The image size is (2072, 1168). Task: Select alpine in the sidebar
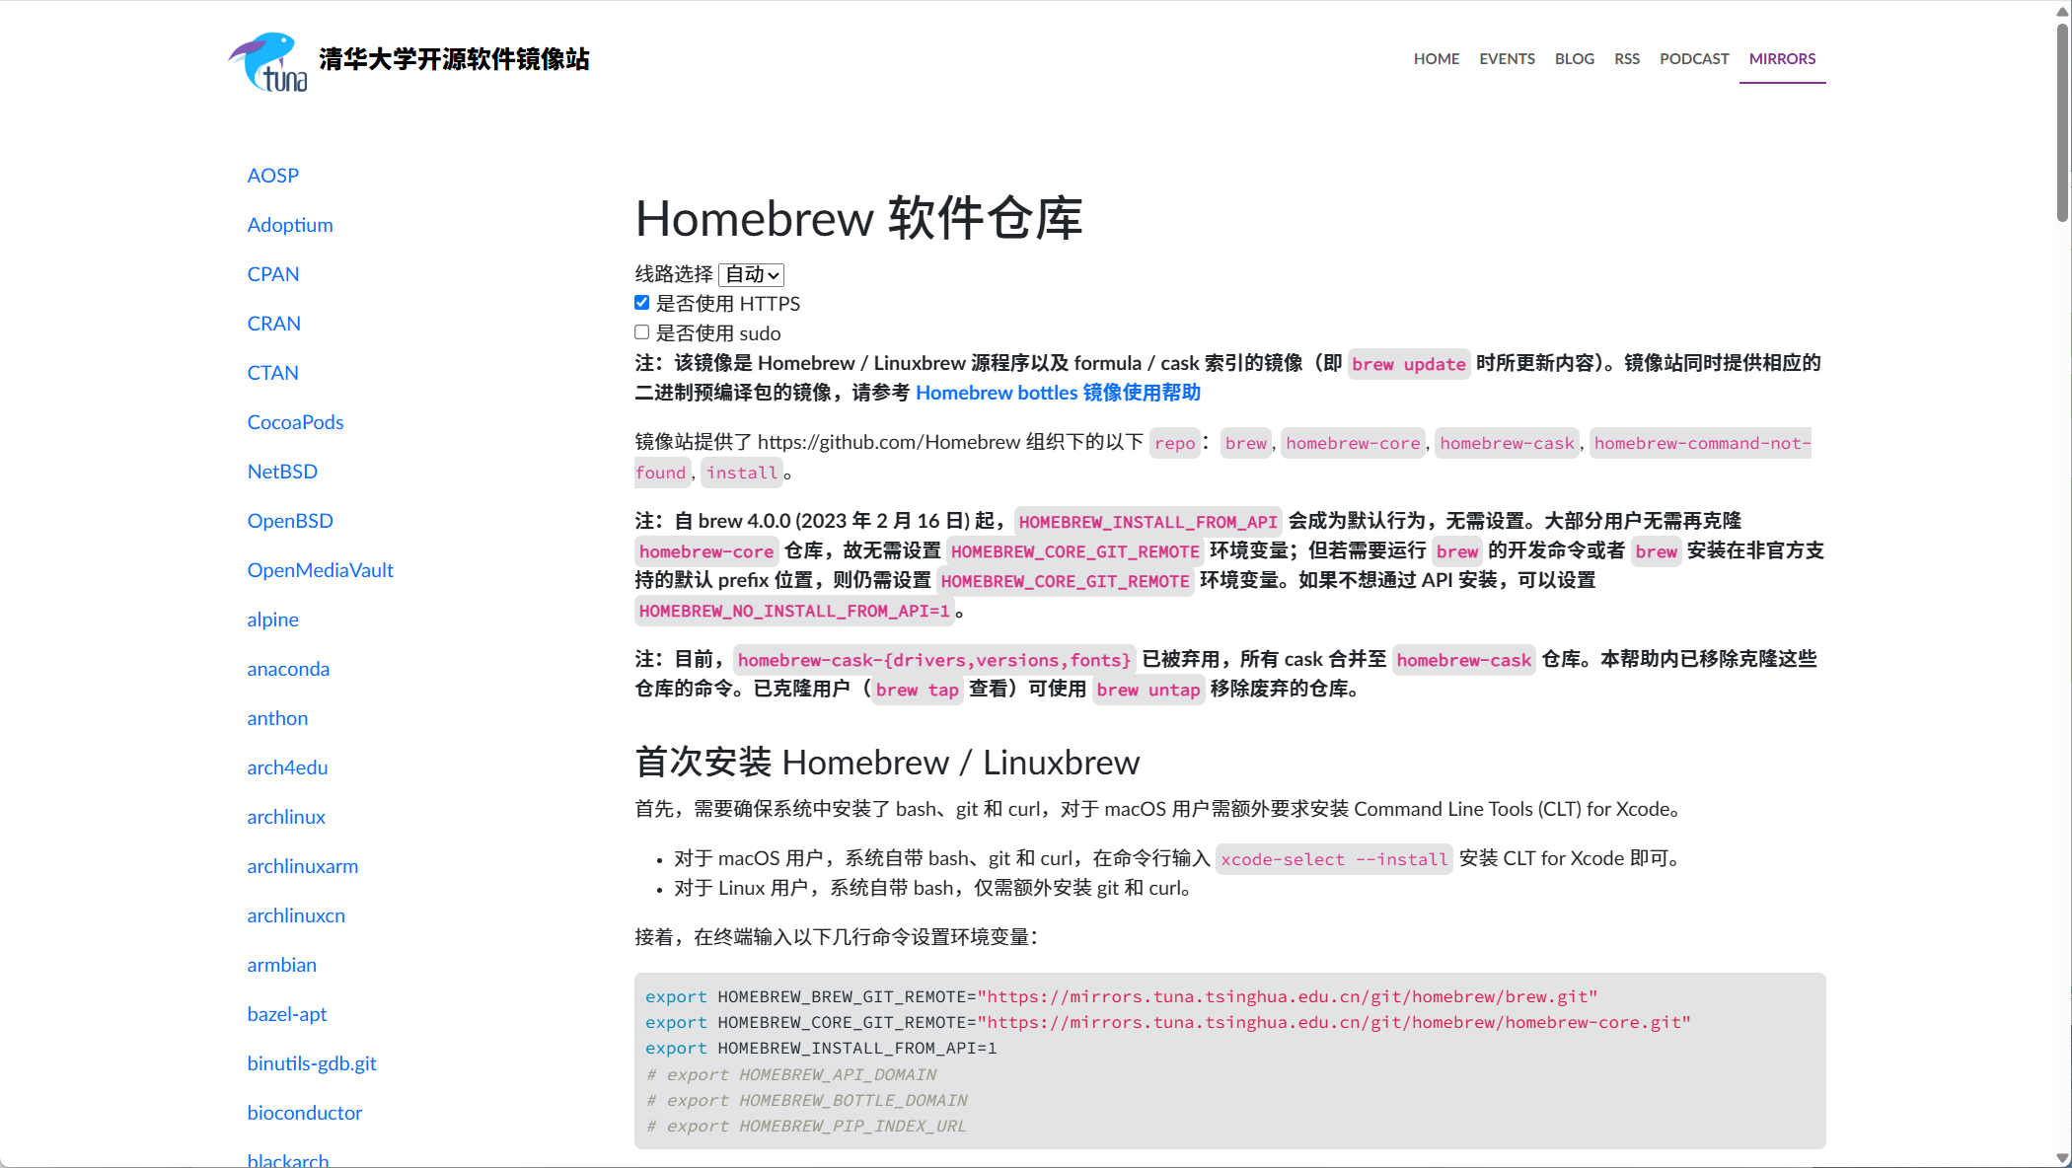[x=273, y=620]
